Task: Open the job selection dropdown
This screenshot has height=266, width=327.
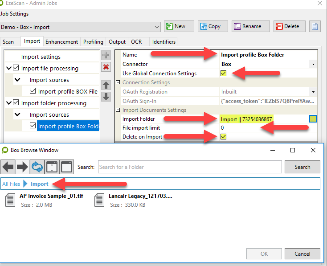Action: coord(156,27)
